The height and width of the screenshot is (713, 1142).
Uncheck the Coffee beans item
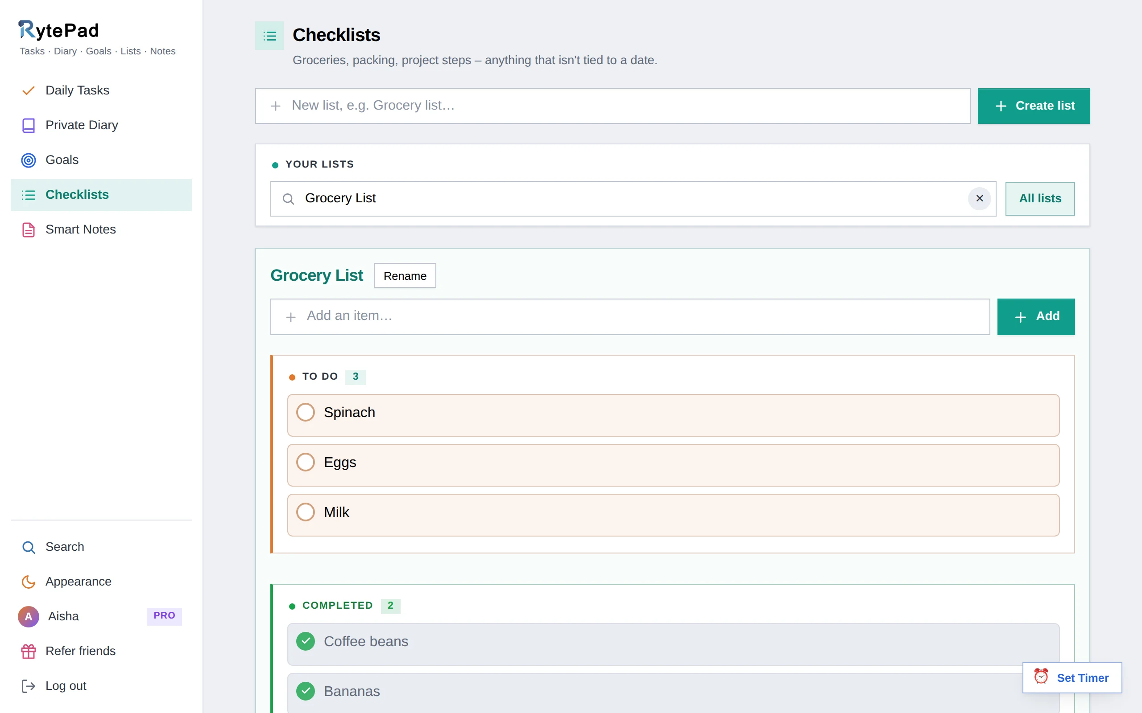coord(305,641)
